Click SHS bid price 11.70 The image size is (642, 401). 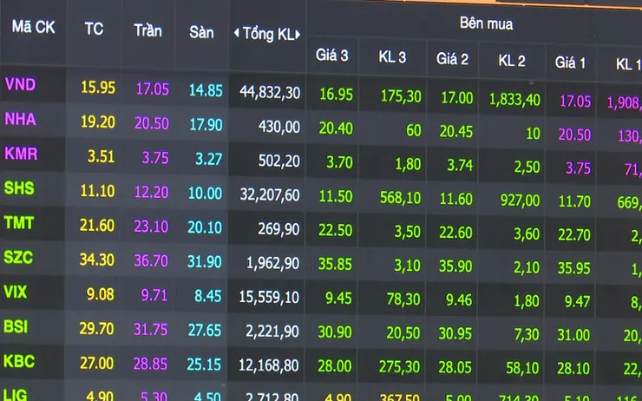click(x=575, y=201)
